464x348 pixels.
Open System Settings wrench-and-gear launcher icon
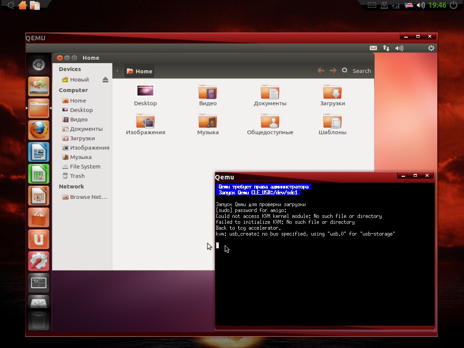click(x=39, y=261)
